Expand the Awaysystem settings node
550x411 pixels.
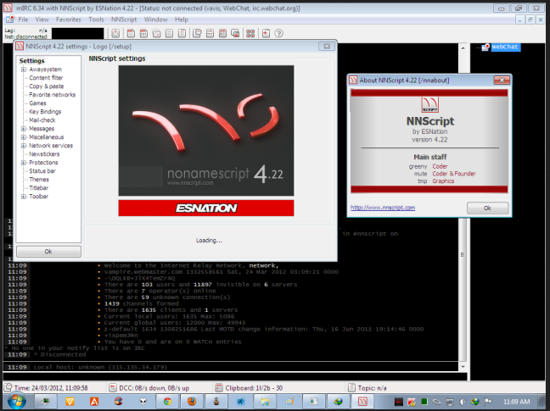[24, 69]
